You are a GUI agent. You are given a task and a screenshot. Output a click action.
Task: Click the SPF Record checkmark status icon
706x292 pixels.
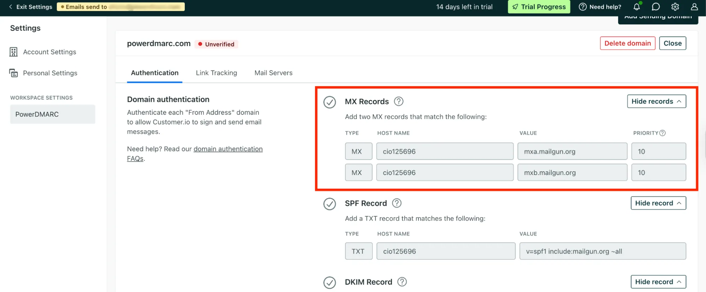pos(330,204)
